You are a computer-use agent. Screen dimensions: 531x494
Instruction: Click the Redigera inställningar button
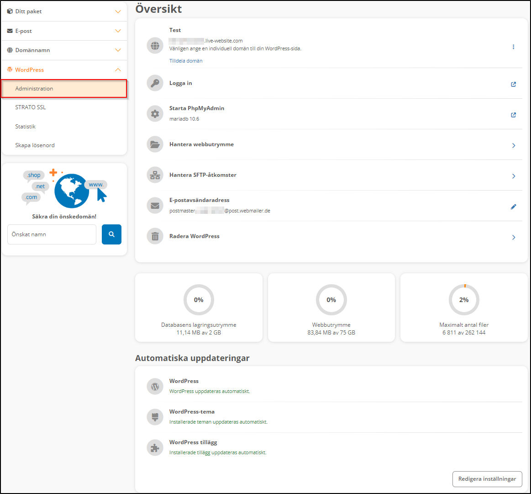(487, 479)
